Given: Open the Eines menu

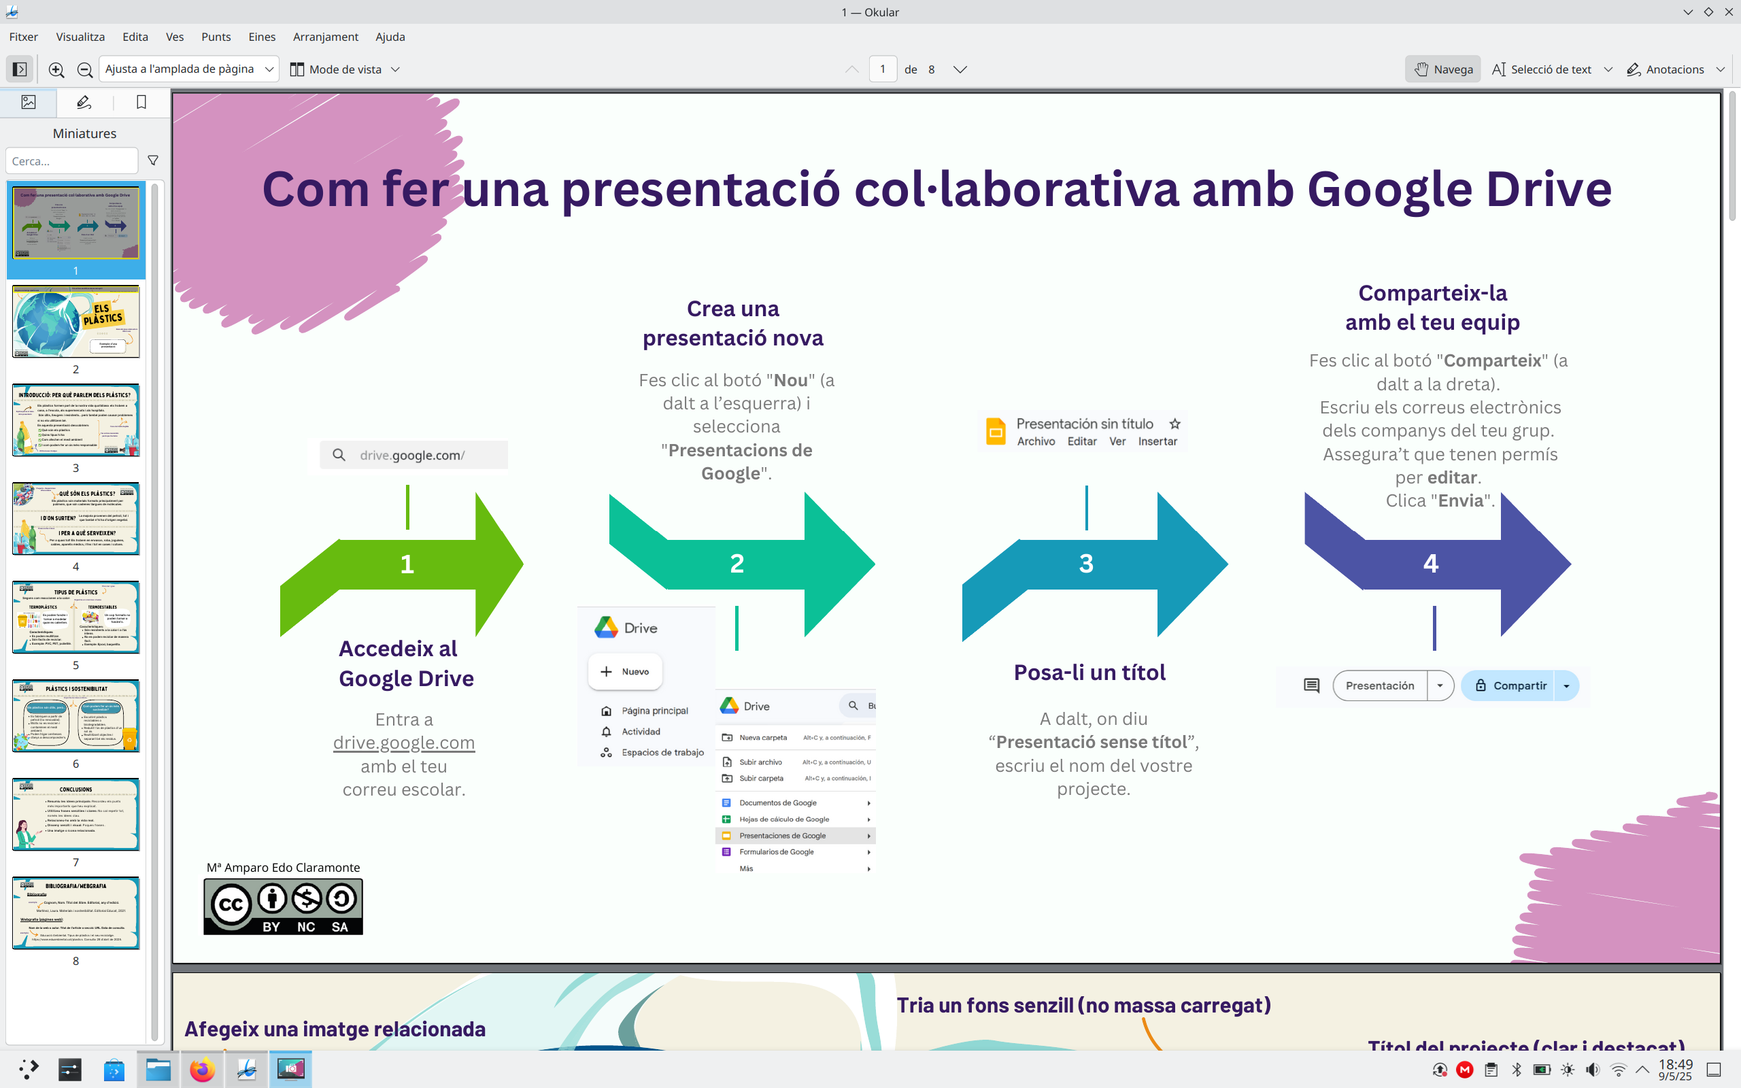Looking at the screenshot, I should (x=262, y=37).
